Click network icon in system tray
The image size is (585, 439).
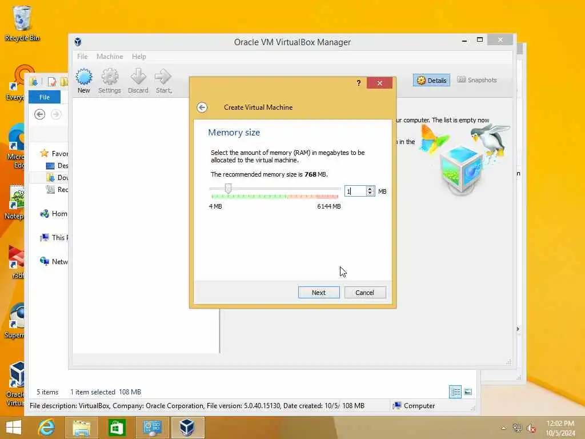517,428
